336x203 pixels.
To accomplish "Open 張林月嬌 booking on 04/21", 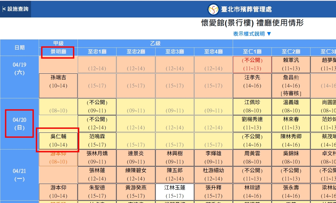I will click(x=97, y=158).
